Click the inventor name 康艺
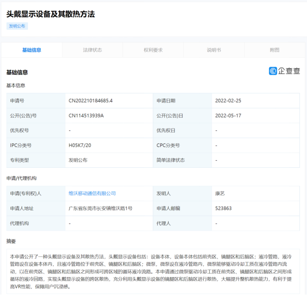This screenshot has height=295, width=307. 220,193
